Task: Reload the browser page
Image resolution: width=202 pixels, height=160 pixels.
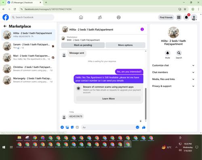Action: pyautogui.click(x=15, y=9)
